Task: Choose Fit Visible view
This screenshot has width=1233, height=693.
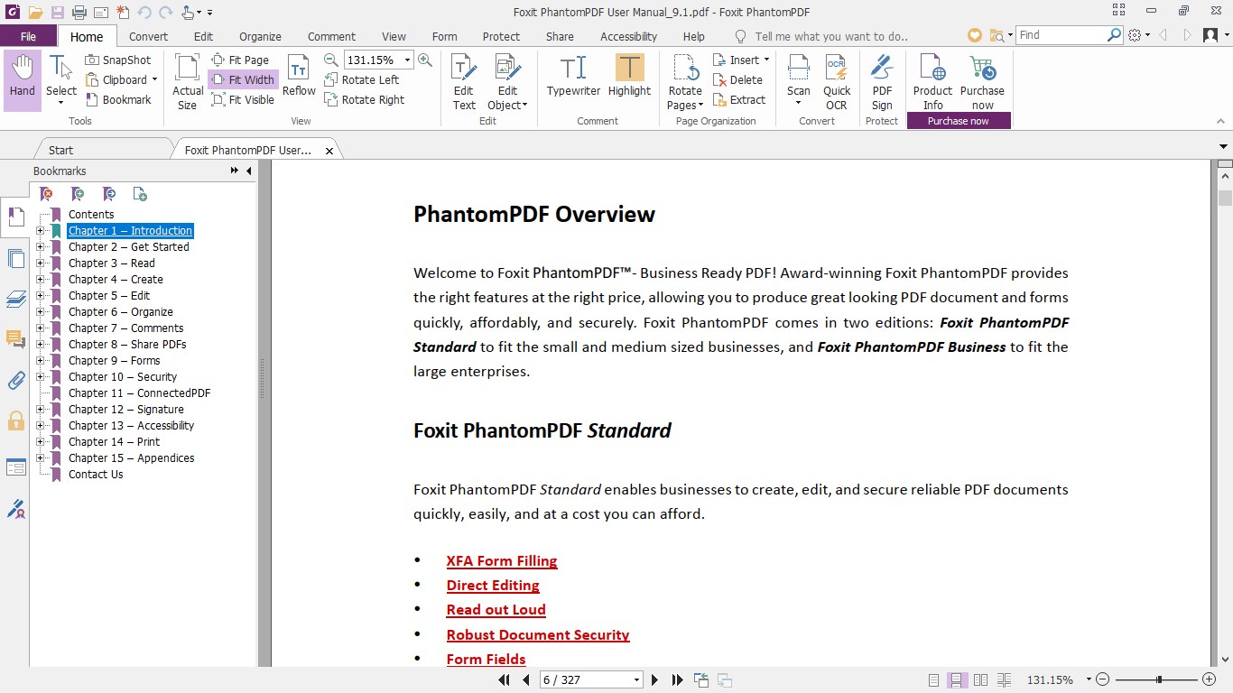Action: coord(243,99)
